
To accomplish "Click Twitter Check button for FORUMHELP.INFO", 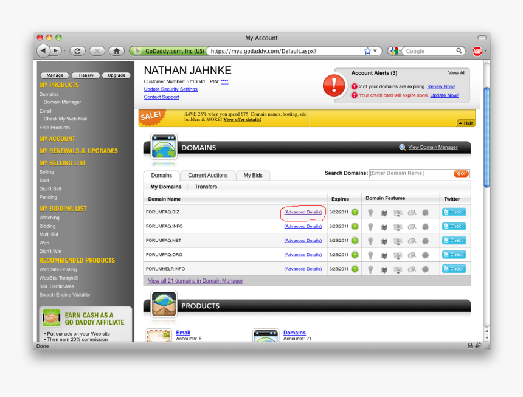I will coord(454,269).
